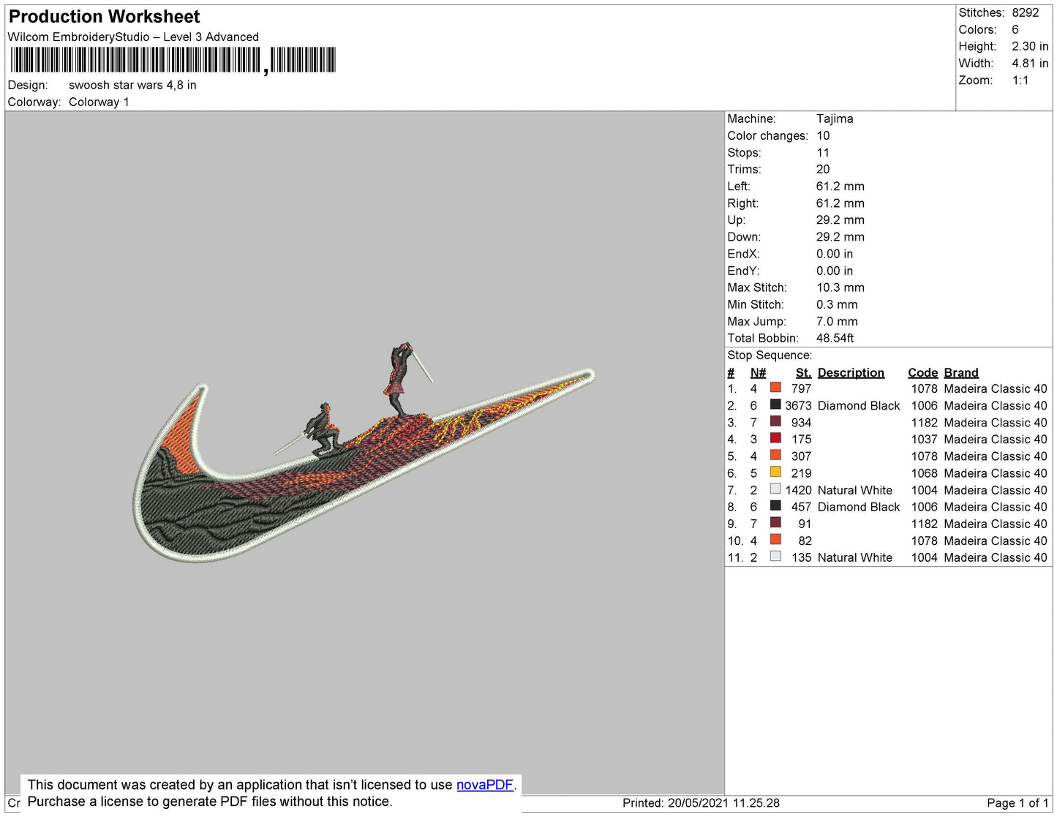Click the N# column header
1057x817 pixels.
coord(758,372)
